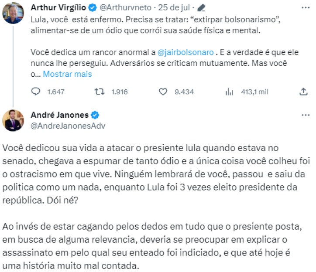Expand tweet with Mostrar mais
This screenshot has width=316, height=272.
click(67, 74)
